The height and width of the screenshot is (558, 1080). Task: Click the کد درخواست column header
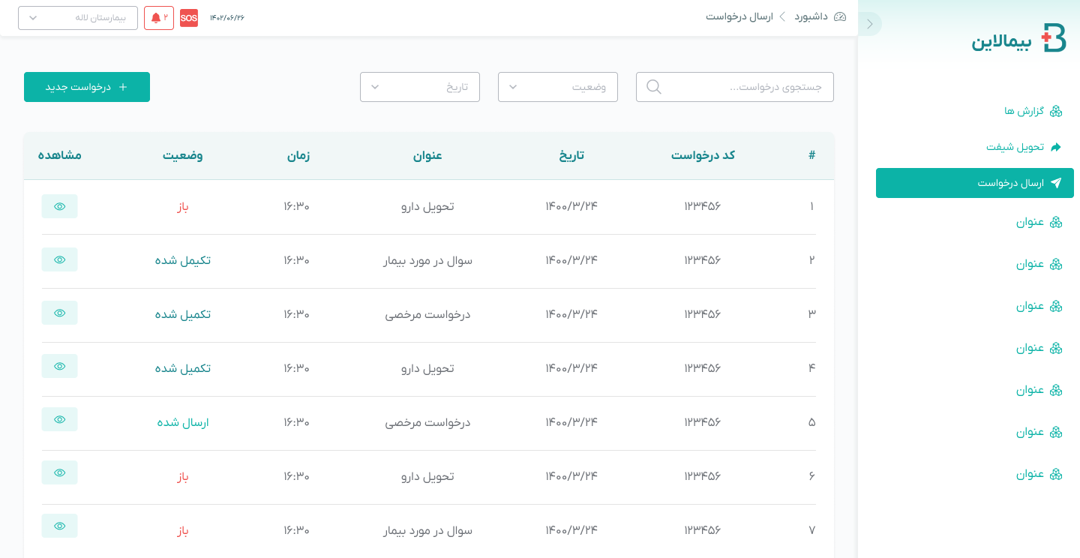pos(703,155)
